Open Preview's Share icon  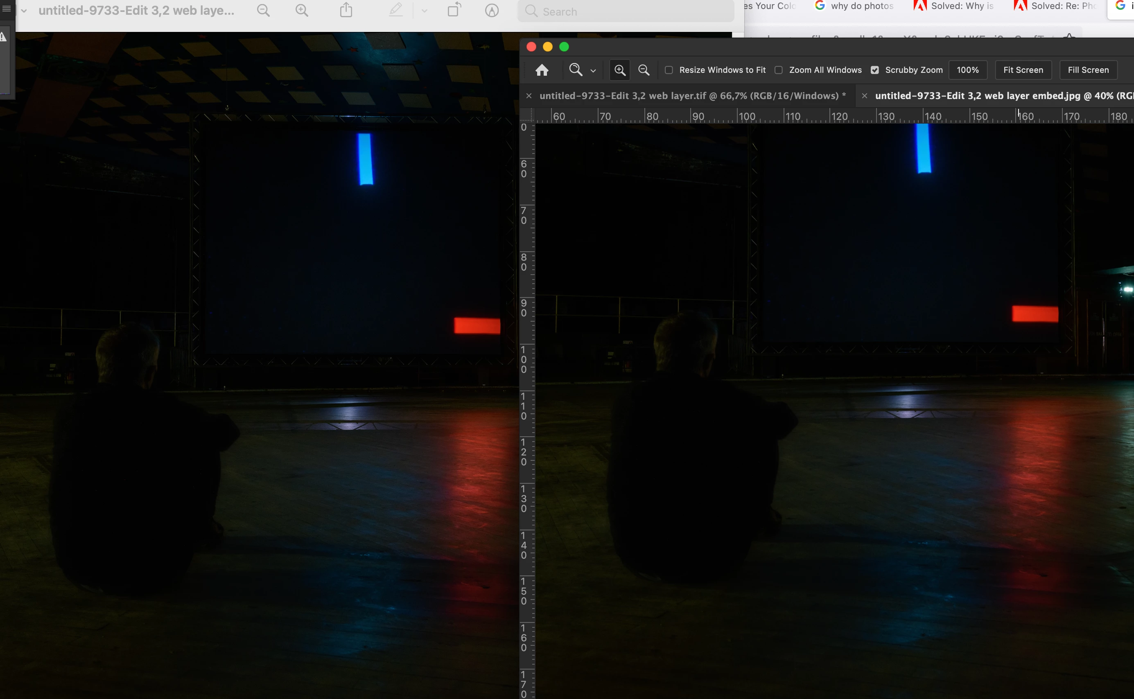[346, 10]
